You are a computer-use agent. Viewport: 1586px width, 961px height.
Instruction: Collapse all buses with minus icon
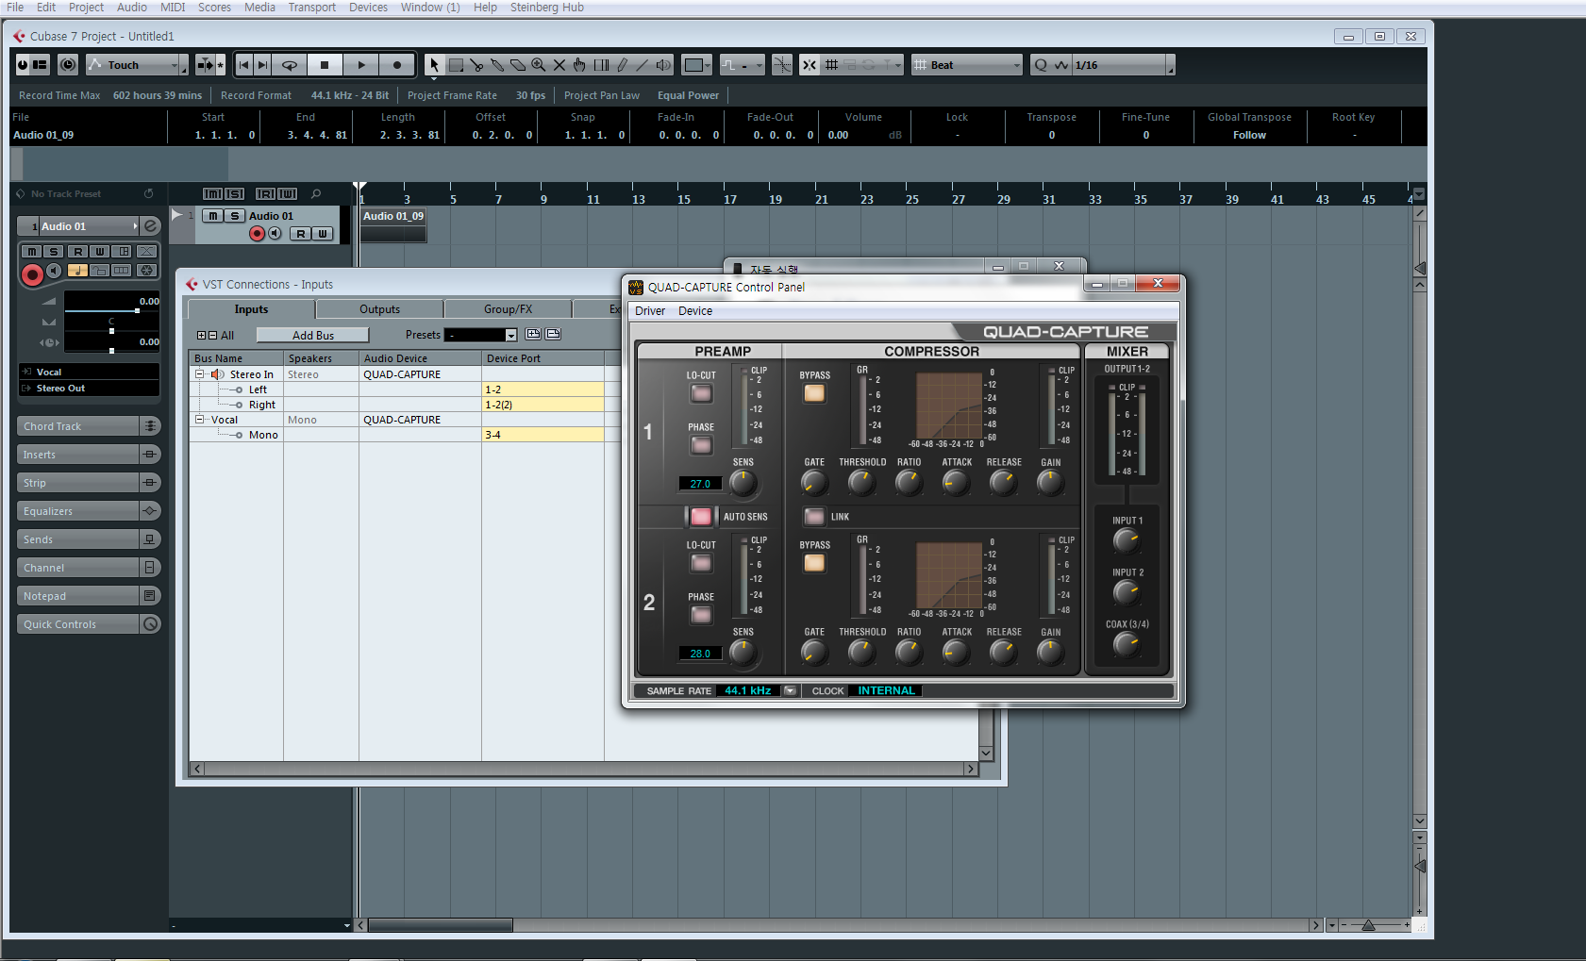(x=212, y=335)
